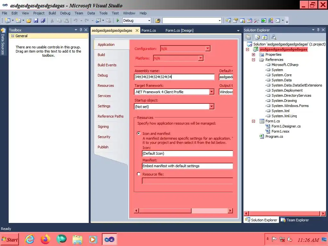Open the Build menu
The height and width of the screenshot is (246, 328).
[x=52, y=13]
